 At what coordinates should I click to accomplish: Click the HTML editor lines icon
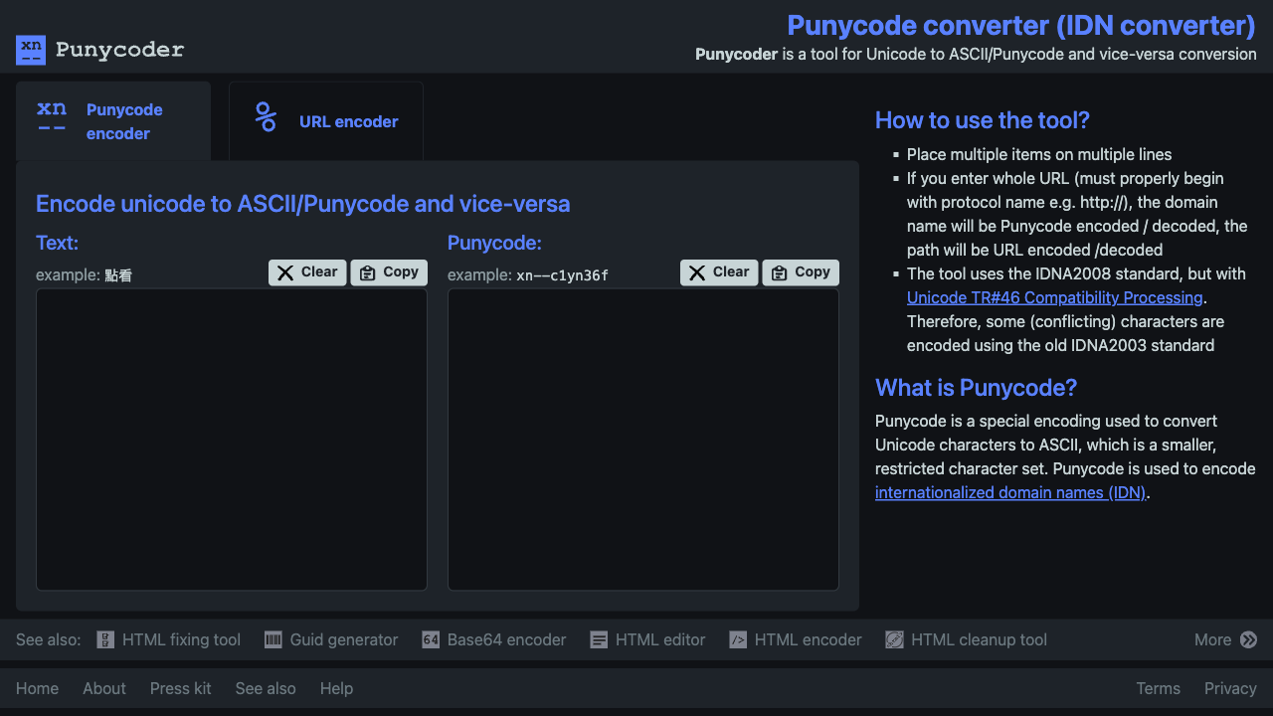(599, 640)
